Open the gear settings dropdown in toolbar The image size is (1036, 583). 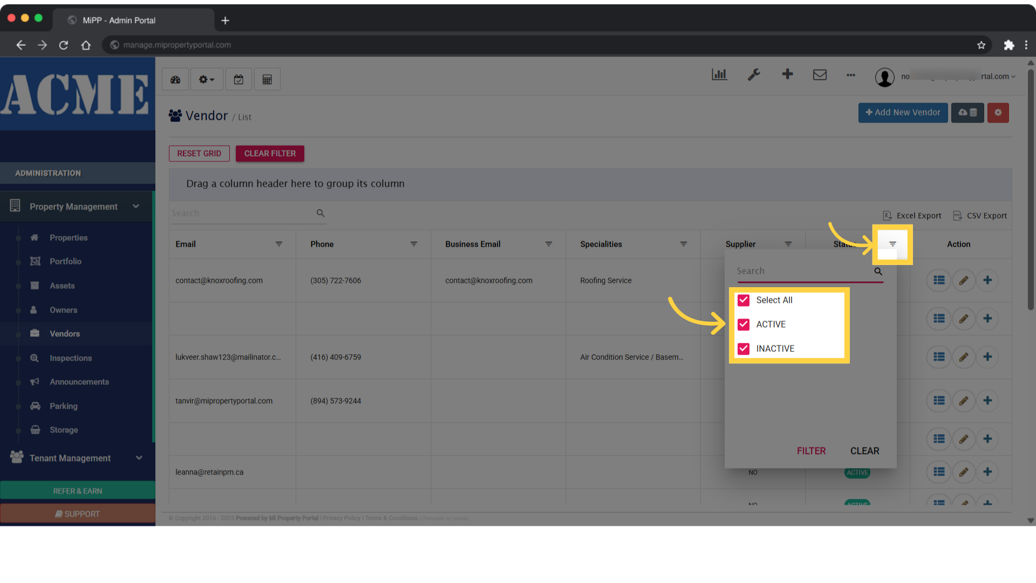pyautogui.click(x=206, y=79)
